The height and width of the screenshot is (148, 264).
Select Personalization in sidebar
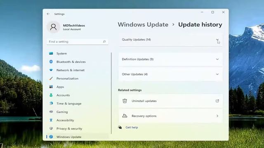tap(78, 79)
